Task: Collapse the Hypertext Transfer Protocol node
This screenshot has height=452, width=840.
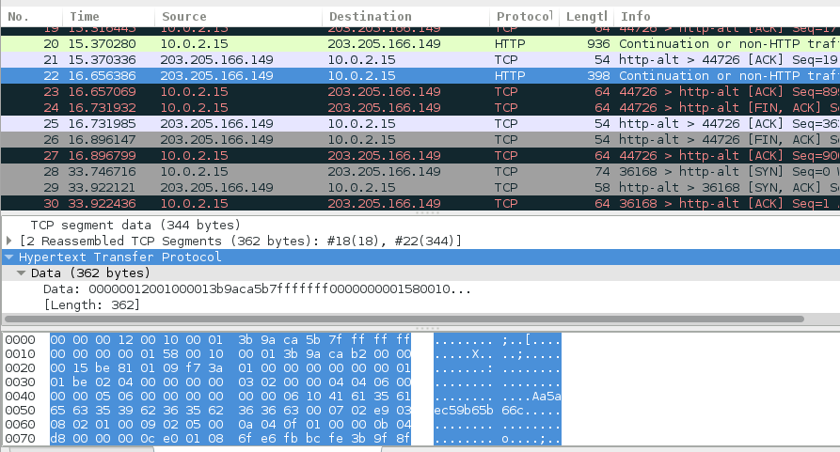Action: tap(9, 257)
